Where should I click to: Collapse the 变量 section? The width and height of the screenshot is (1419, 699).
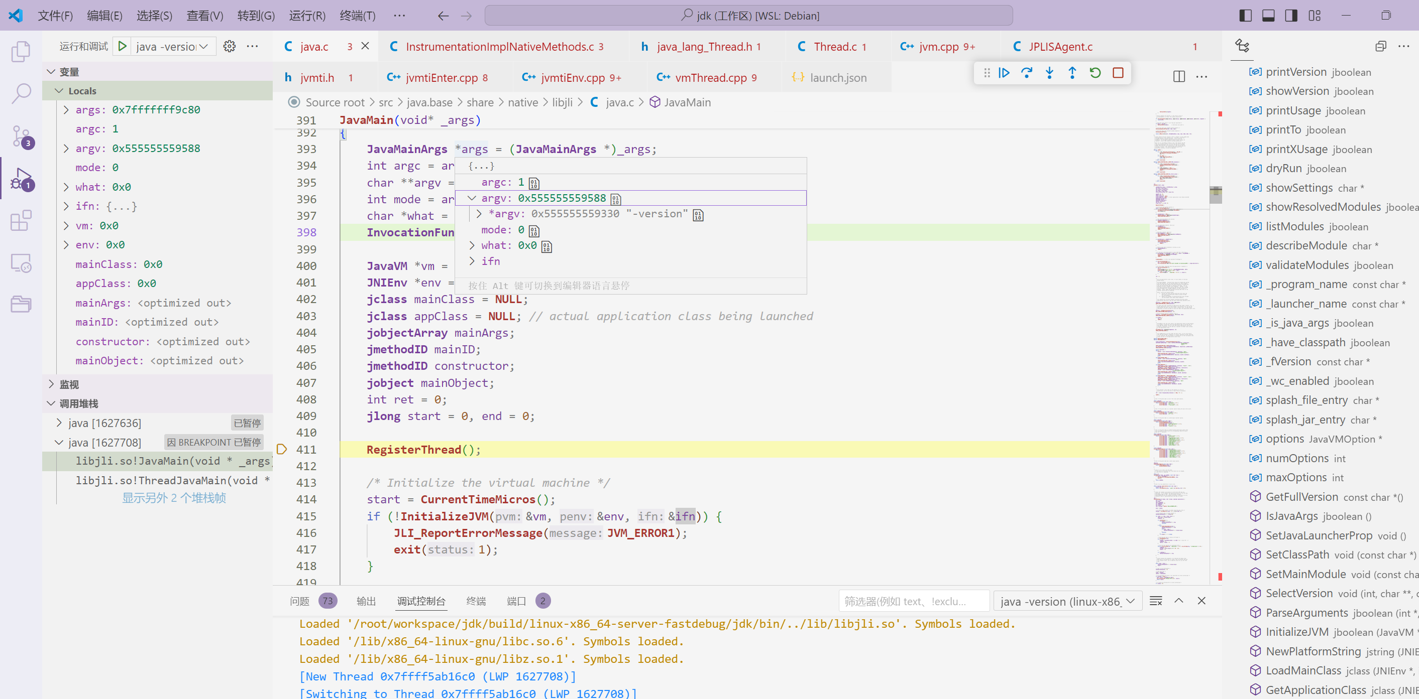point(51,72)
